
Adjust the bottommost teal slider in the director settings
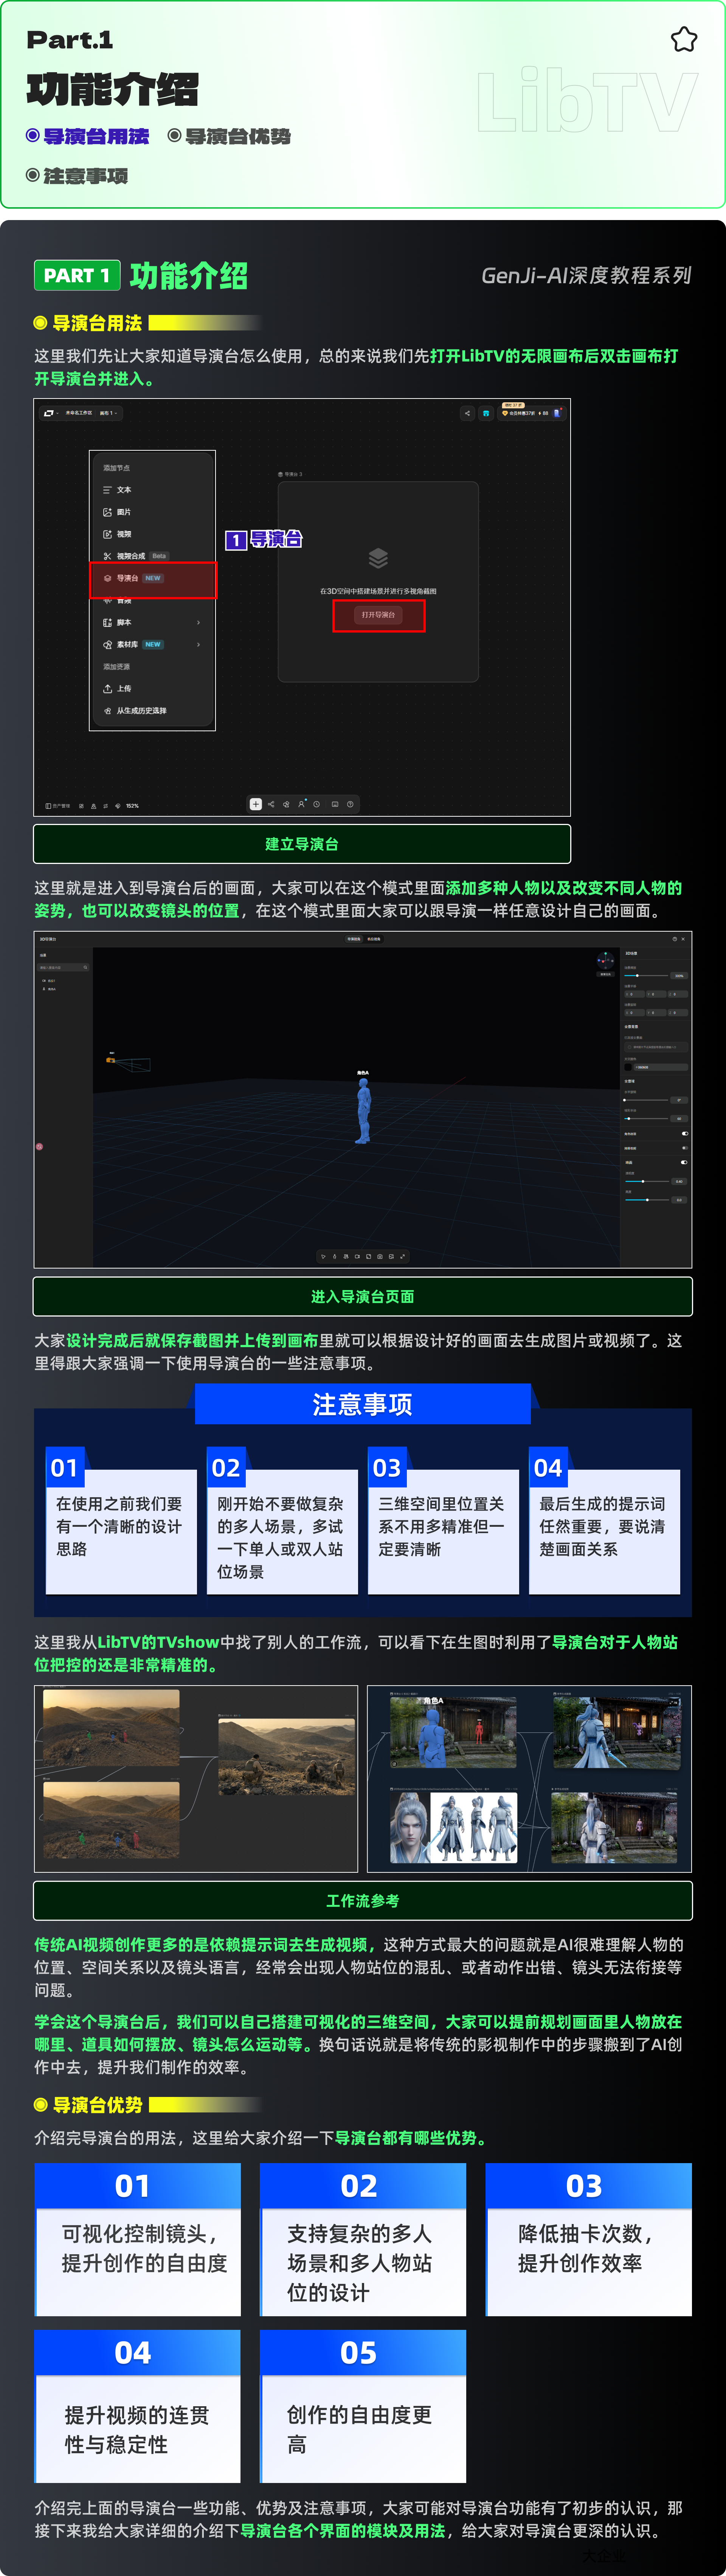(647, 1200)
